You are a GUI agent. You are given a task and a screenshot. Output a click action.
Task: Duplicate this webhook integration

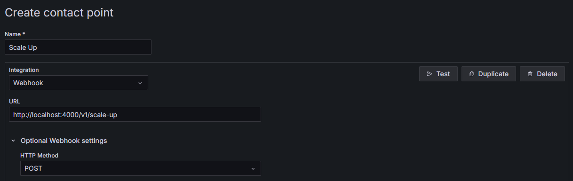pos(489,74)
